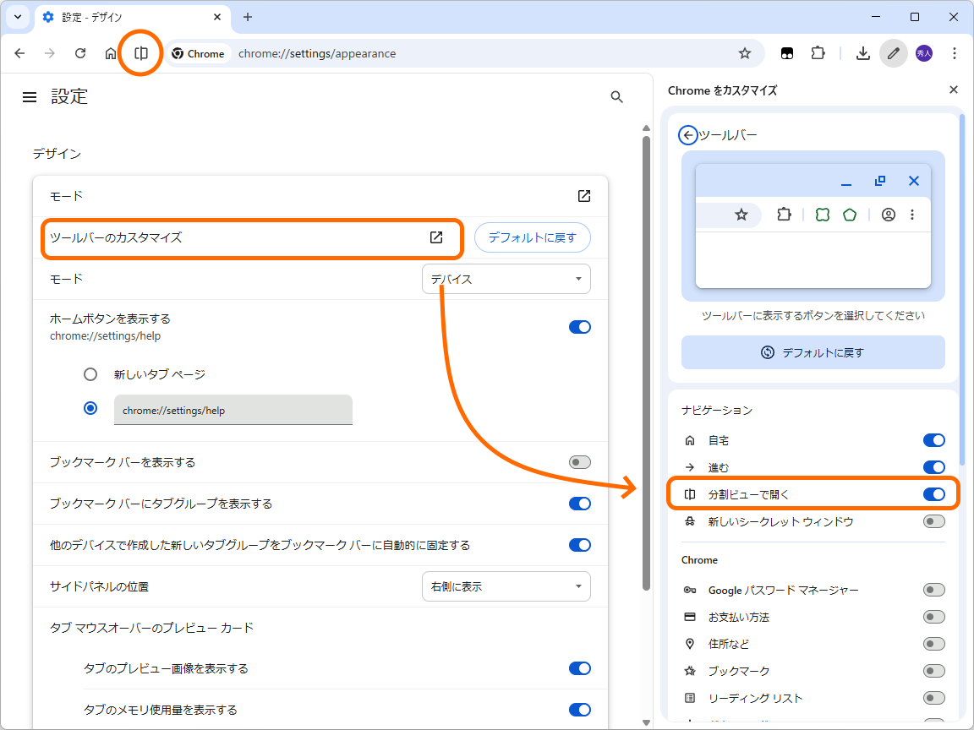
Task: Disable the 分割ビューで開く toggle
Action: click(934, 493)
